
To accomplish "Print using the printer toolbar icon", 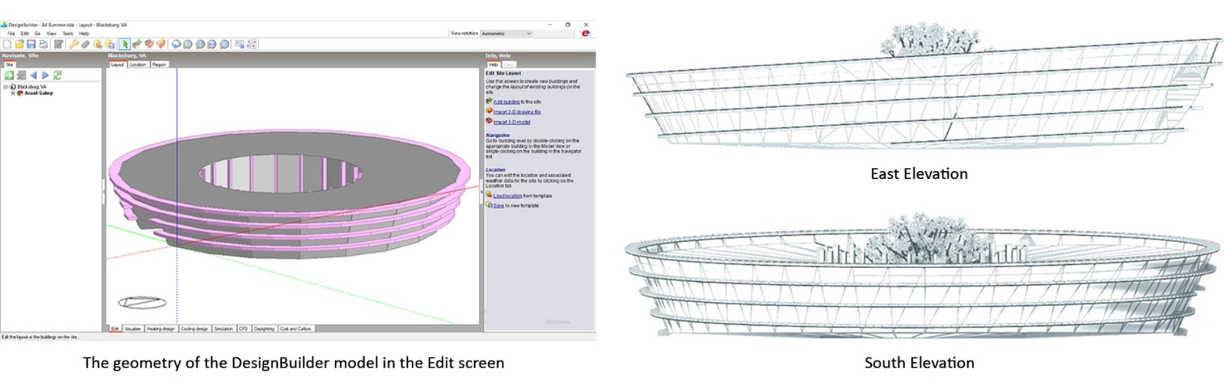I will 43,44.
